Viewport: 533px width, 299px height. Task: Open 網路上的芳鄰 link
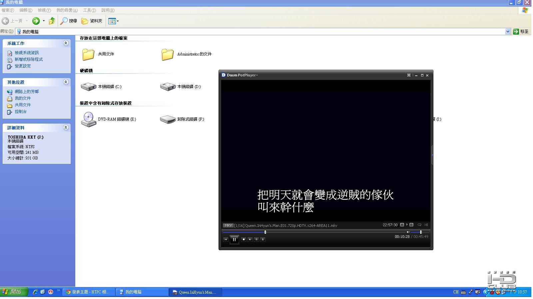coord(27,92)
